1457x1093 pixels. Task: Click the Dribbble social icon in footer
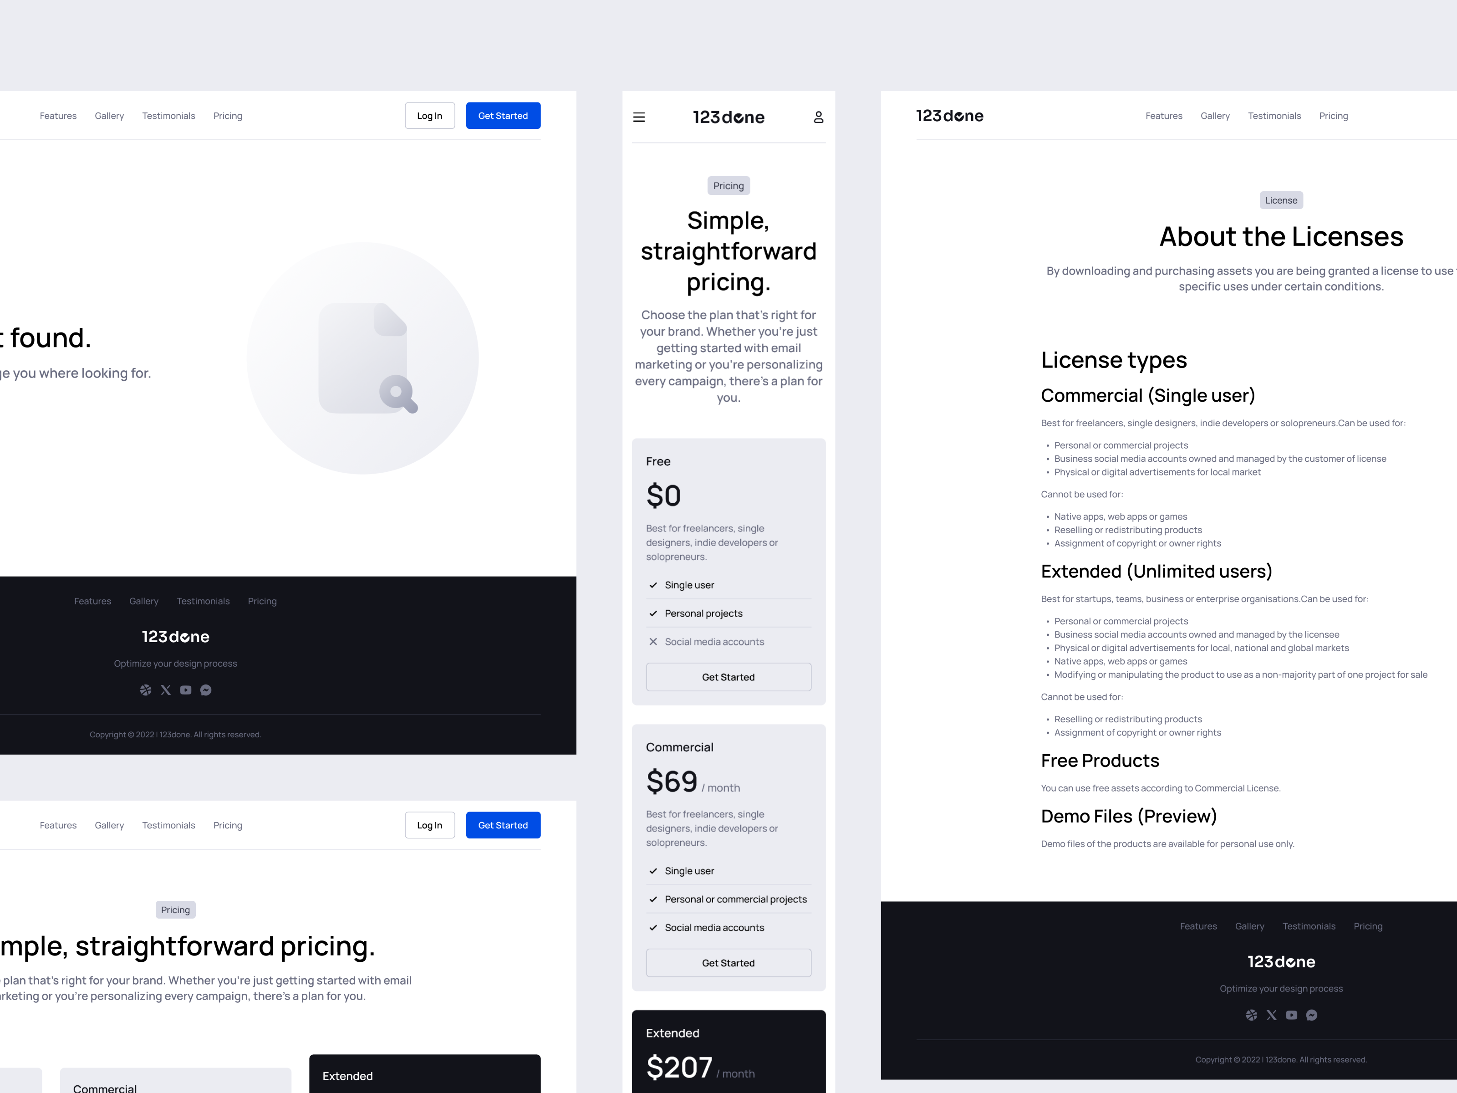tap(146, 690)
